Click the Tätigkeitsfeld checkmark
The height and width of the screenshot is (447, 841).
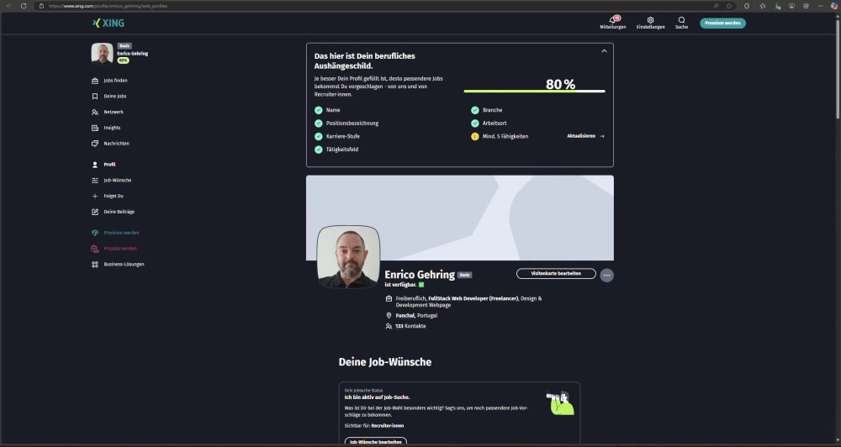click(x=319, y=150)
